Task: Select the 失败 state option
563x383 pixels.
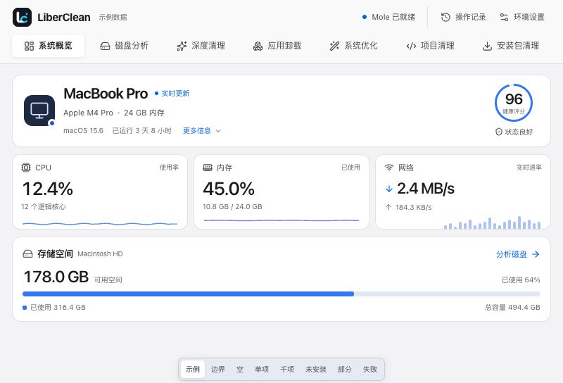Action: 370,370
